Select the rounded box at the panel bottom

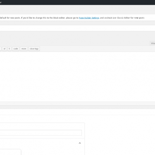[x=10, y=152]
